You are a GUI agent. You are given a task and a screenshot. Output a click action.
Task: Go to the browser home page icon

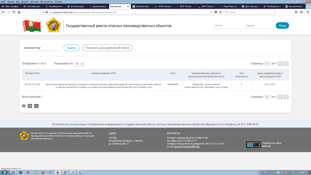pyautogui.click(x=20, y=12)
